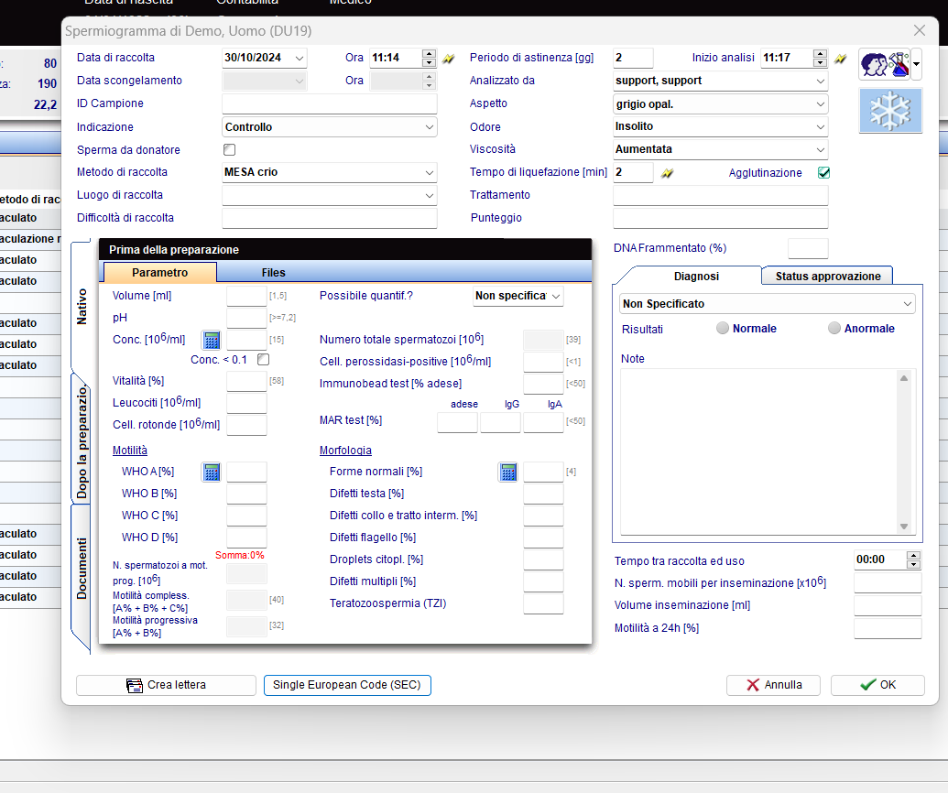Click the DNA Frammentato (%) field

pos(808,248)
